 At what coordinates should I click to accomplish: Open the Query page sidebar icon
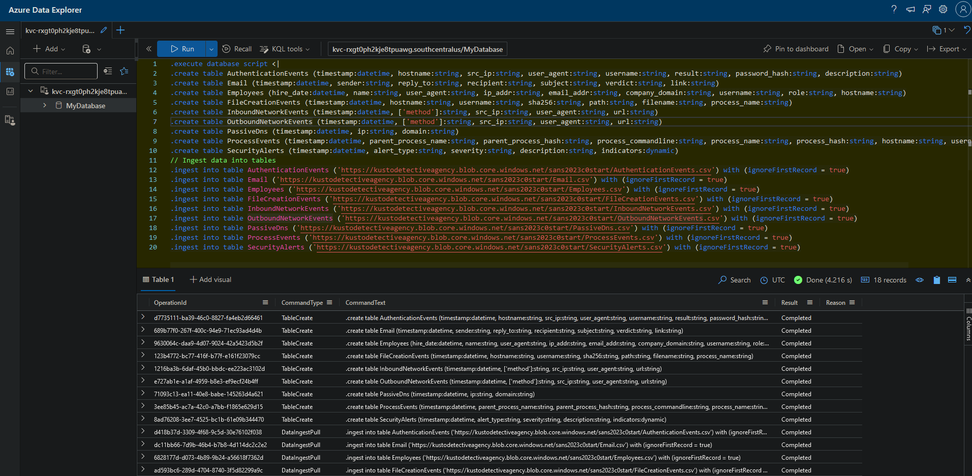pos(10,72)
